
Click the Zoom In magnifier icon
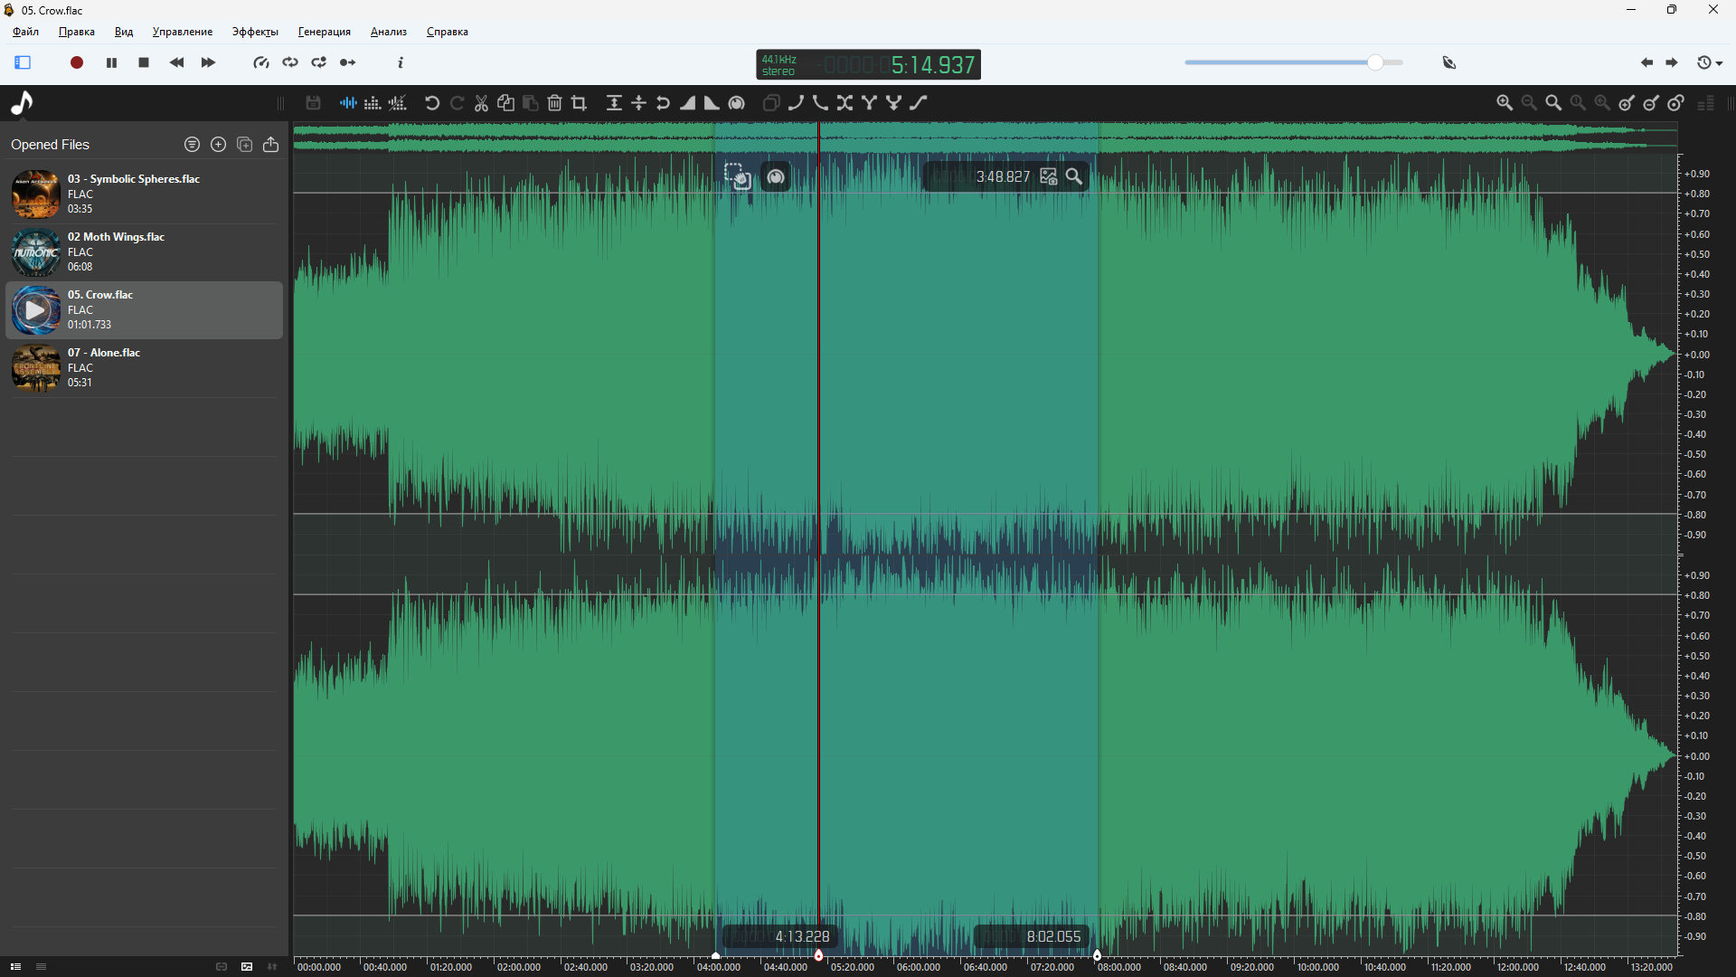1505,103
